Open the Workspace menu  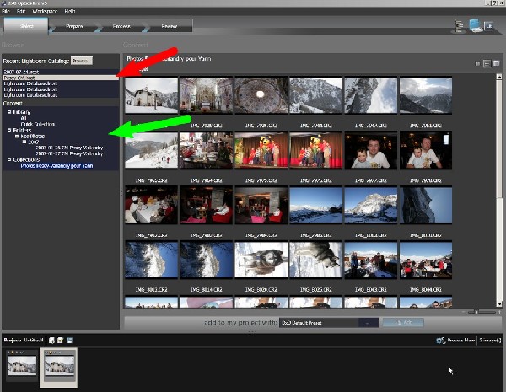[x=45, y=11]
